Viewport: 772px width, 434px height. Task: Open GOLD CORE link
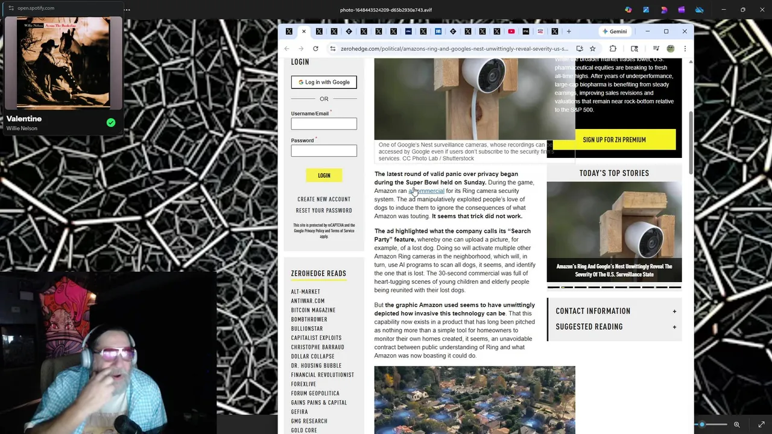303,430
